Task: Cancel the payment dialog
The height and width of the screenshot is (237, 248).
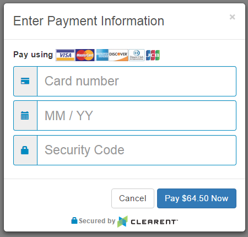Action: coord(133,198)
